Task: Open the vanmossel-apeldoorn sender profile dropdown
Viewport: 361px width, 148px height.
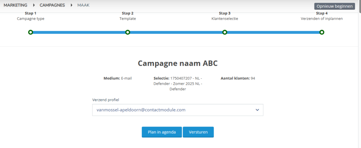Action: pyautogui.click(x=178, y=110)
